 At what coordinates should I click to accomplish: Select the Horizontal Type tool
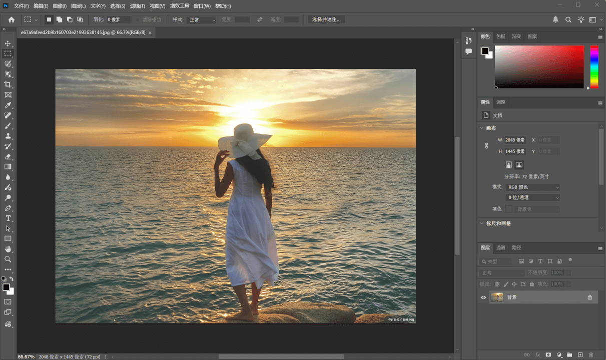coord(8,218)
